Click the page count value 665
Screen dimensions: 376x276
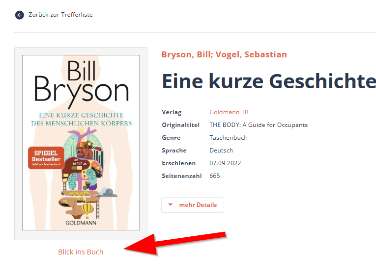click(x=215, y=176)
